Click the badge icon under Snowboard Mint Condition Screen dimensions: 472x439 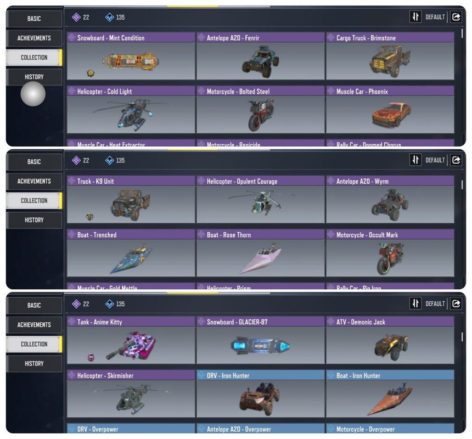(90, 73)
